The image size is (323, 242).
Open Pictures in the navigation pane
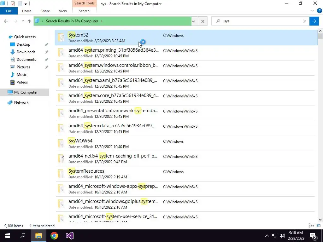[x=23, y=67]
